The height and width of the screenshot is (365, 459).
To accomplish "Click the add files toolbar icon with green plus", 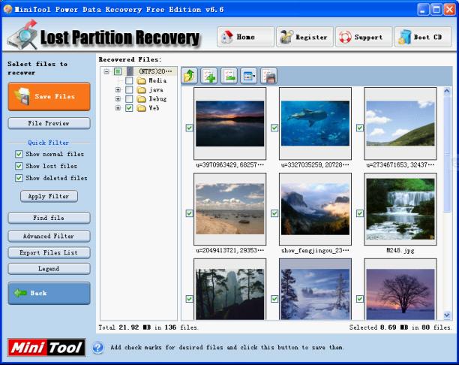I will point(209,76).
